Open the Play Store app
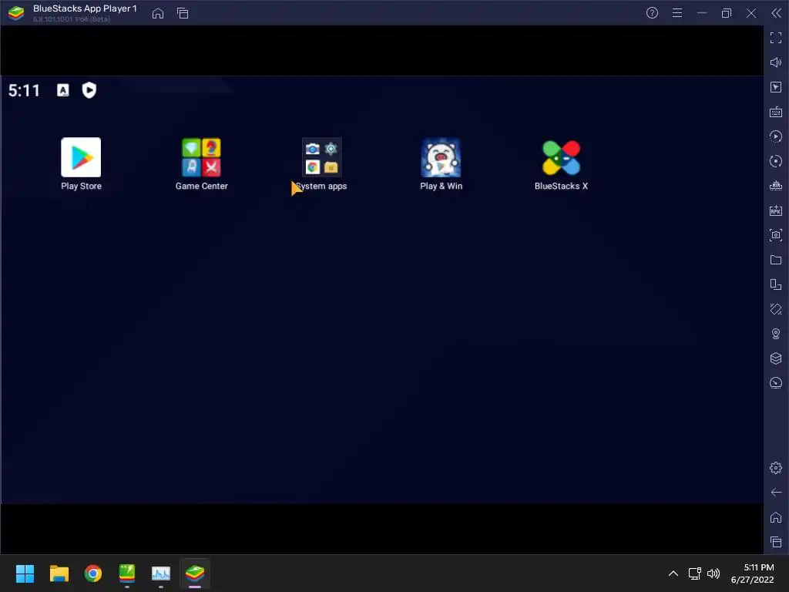Viewport: 789px width, 592px height. (x=81, y=157)
